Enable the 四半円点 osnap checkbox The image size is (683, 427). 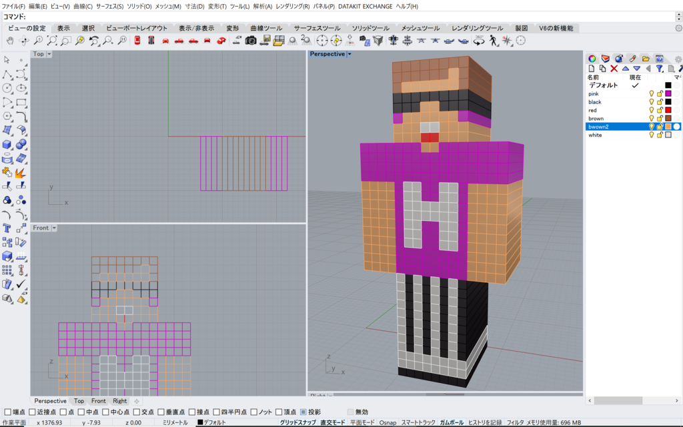pyautogui.click(x=216, y=412)
